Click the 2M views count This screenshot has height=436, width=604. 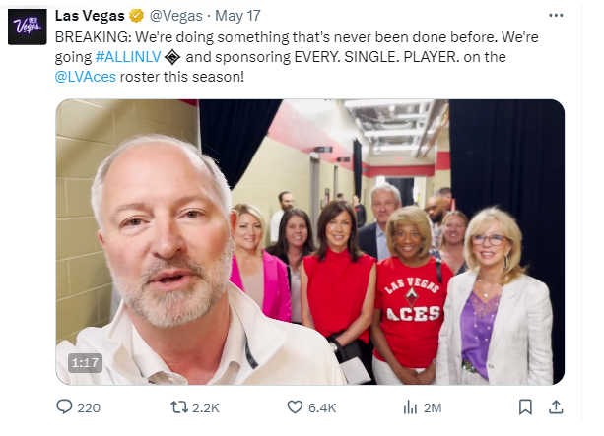point(434,406)
